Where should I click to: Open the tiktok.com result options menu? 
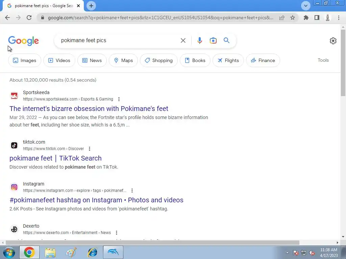pyautogui.click(x=90, y=149)
